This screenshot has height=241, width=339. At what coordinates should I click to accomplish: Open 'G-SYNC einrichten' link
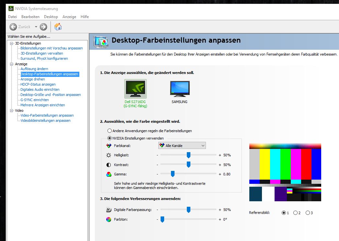click(35, 100)
